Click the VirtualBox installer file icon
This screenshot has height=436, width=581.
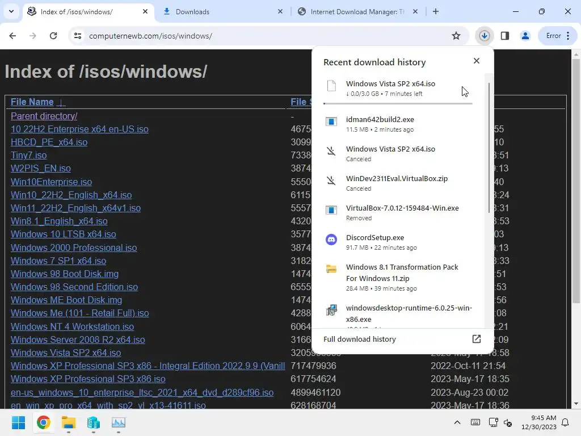pos(331,210)
